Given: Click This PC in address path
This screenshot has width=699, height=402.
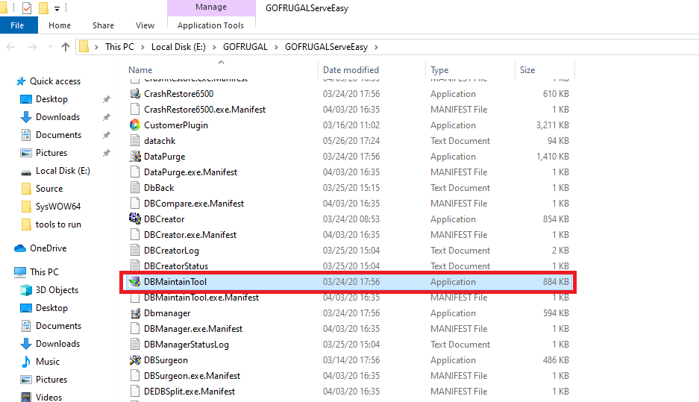Looking at the screenshot, I should point(119,47).
